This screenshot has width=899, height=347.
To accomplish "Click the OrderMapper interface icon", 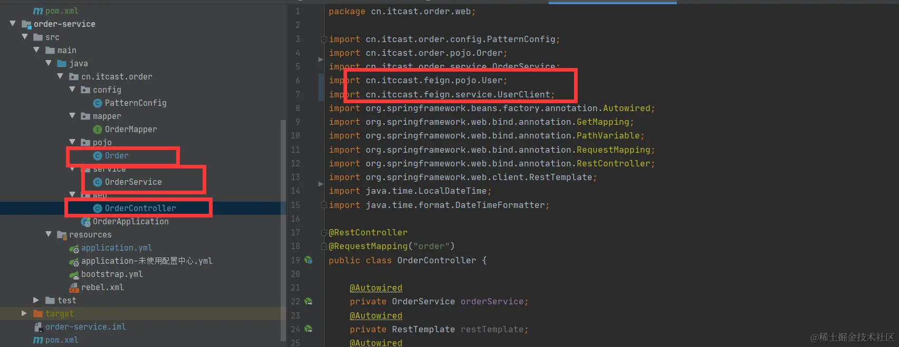I will [98, 130].
